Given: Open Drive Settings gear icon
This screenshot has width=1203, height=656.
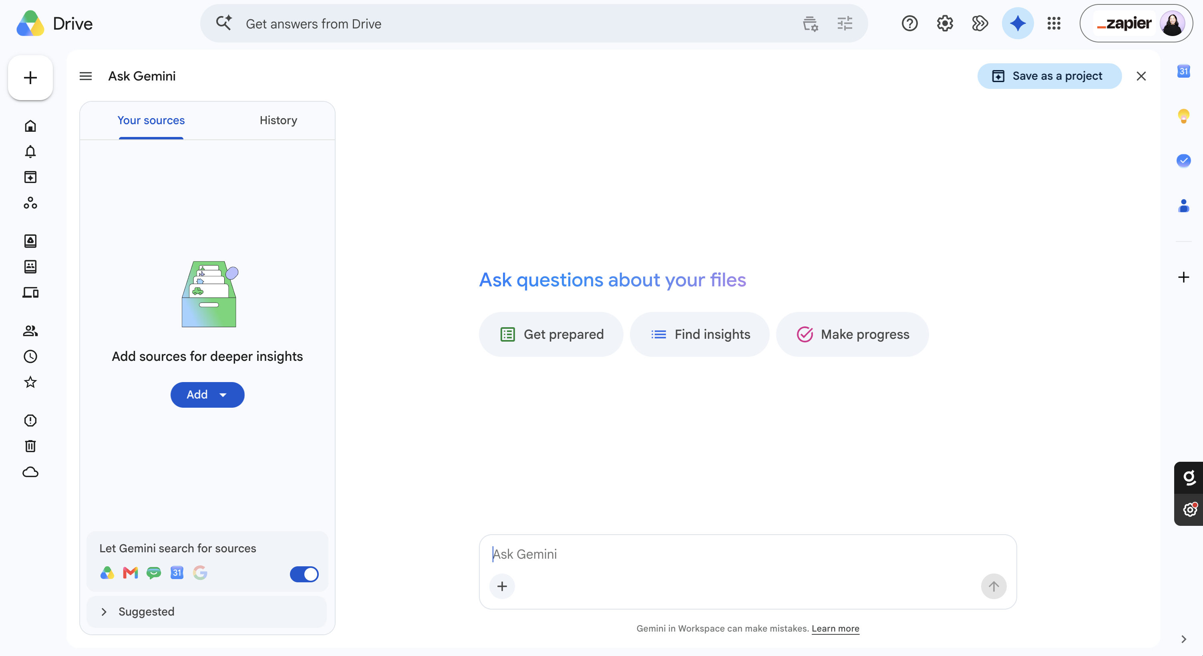Looking at the screenshot, I should 945,23.
